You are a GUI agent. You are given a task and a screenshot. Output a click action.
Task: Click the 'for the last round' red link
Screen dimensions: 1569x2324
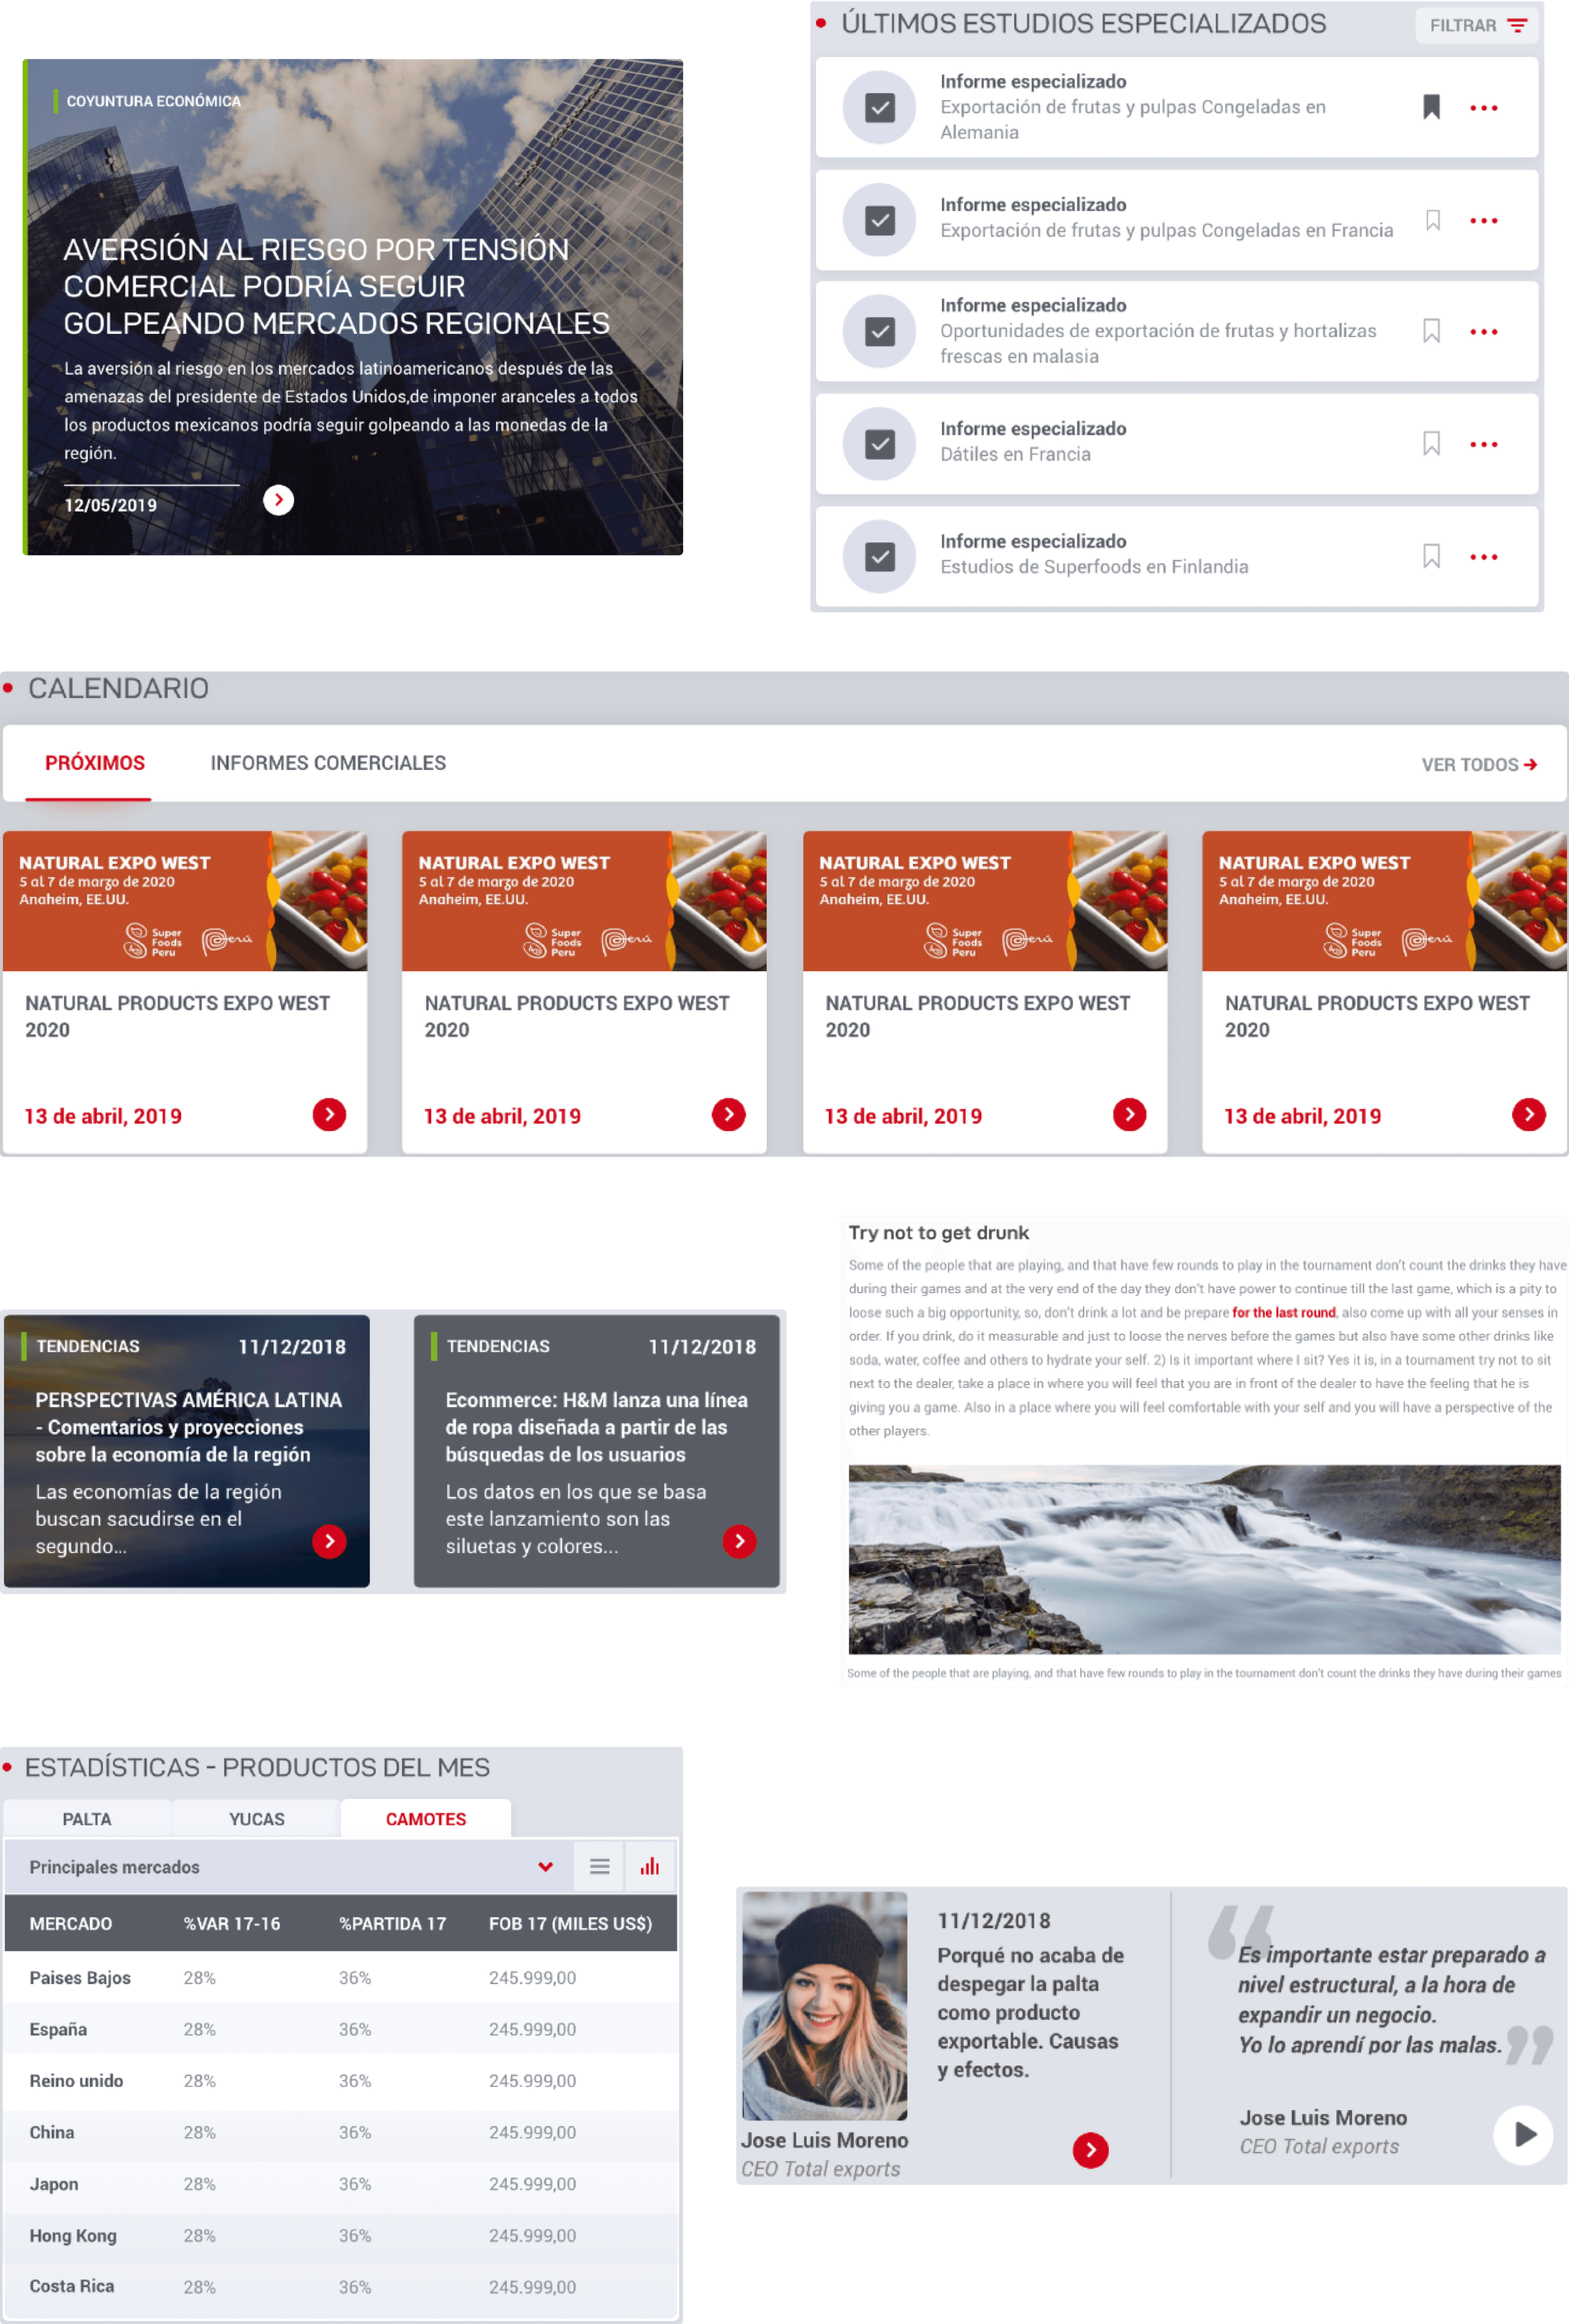pos(1283,1313)
